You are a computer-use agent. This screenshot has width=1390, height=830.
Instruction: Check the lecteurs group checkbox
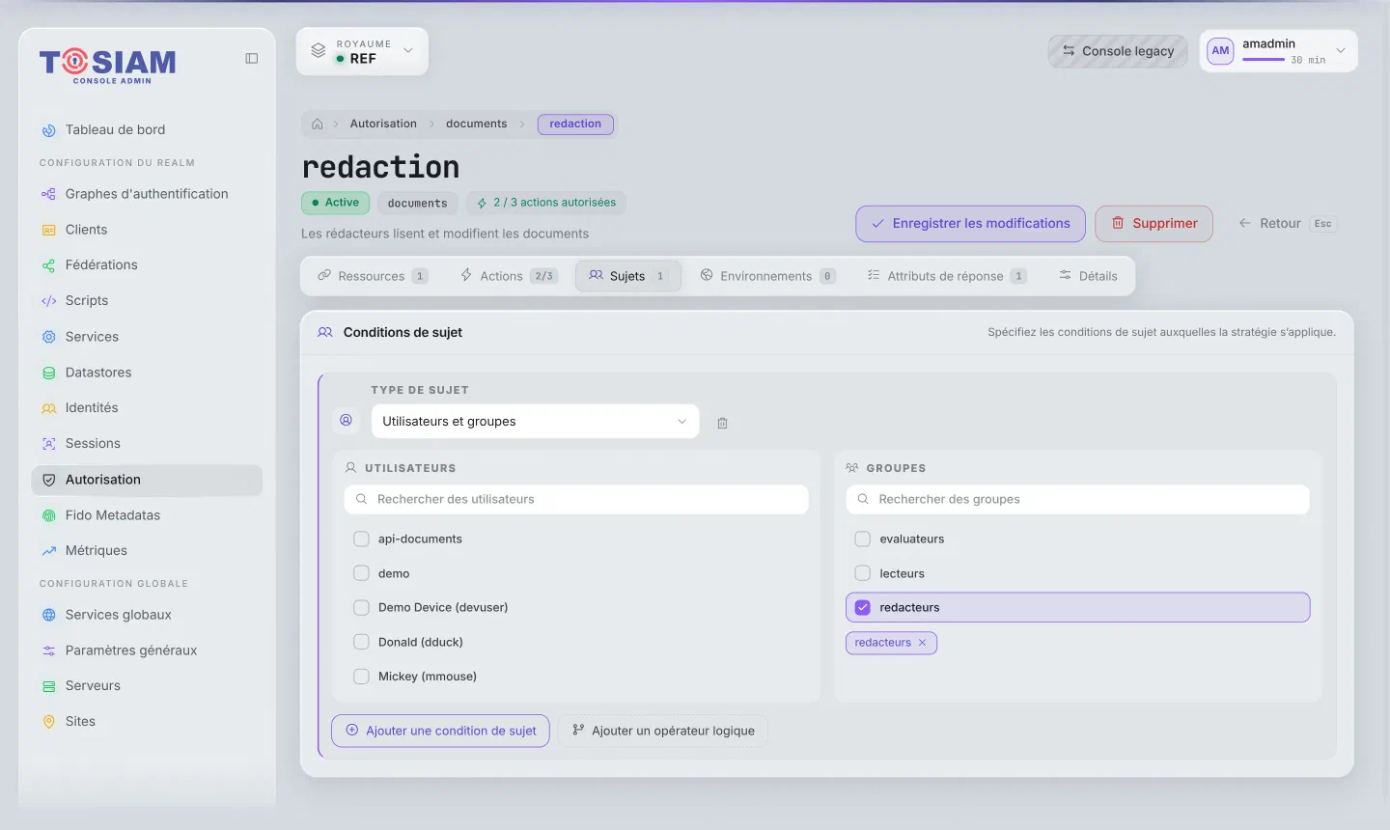point(863,573)
